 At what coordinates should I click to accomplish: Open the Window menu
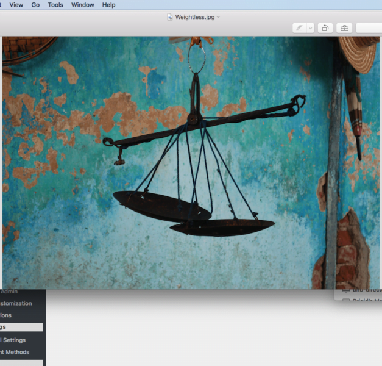click(82, 5)
